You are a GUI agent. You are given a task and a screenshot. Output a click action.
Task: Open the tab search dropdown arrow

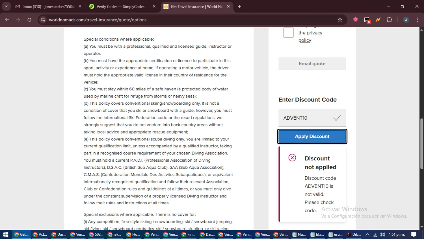pyautogui.click(x=6, y=6)
